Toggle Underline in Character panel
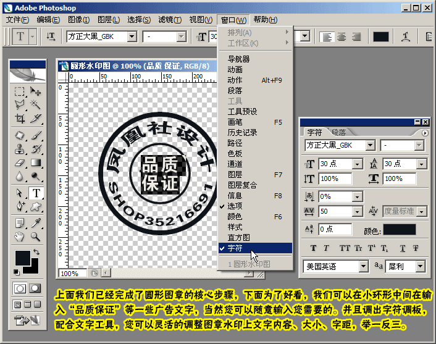 (403, 248)
